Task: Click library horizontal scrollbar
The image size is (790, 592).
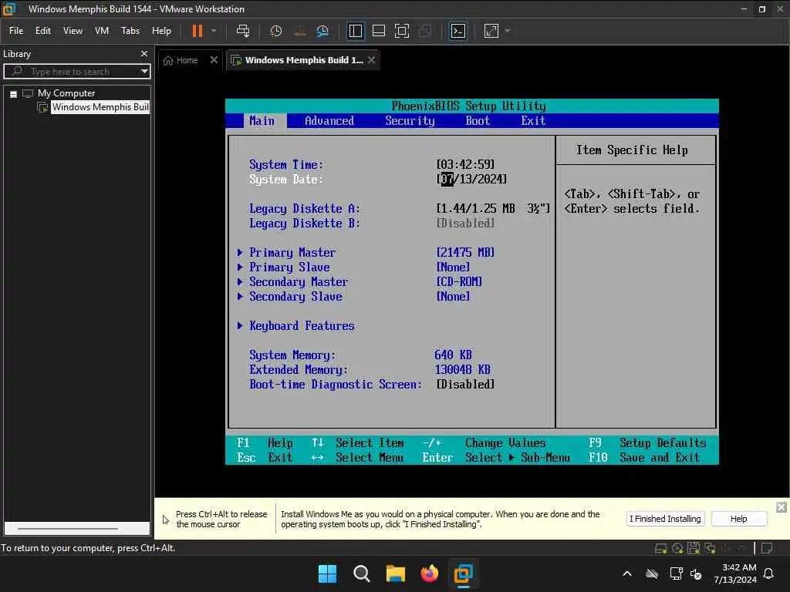Action: pos(68,529)
